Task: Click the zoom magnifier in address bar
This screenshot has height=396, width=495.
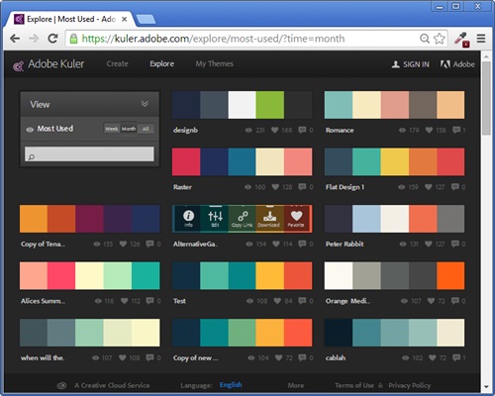Action: pyautogui.click(x=425, y=39)
